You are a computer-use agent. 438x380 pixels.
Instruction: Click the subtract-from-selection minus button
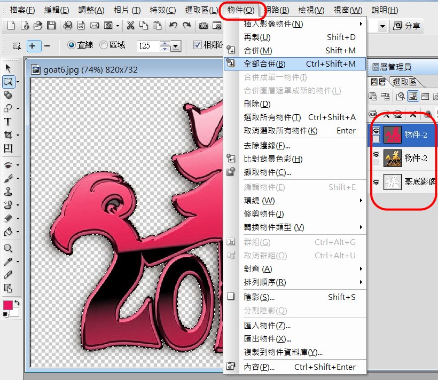click(x=47, y=46)
